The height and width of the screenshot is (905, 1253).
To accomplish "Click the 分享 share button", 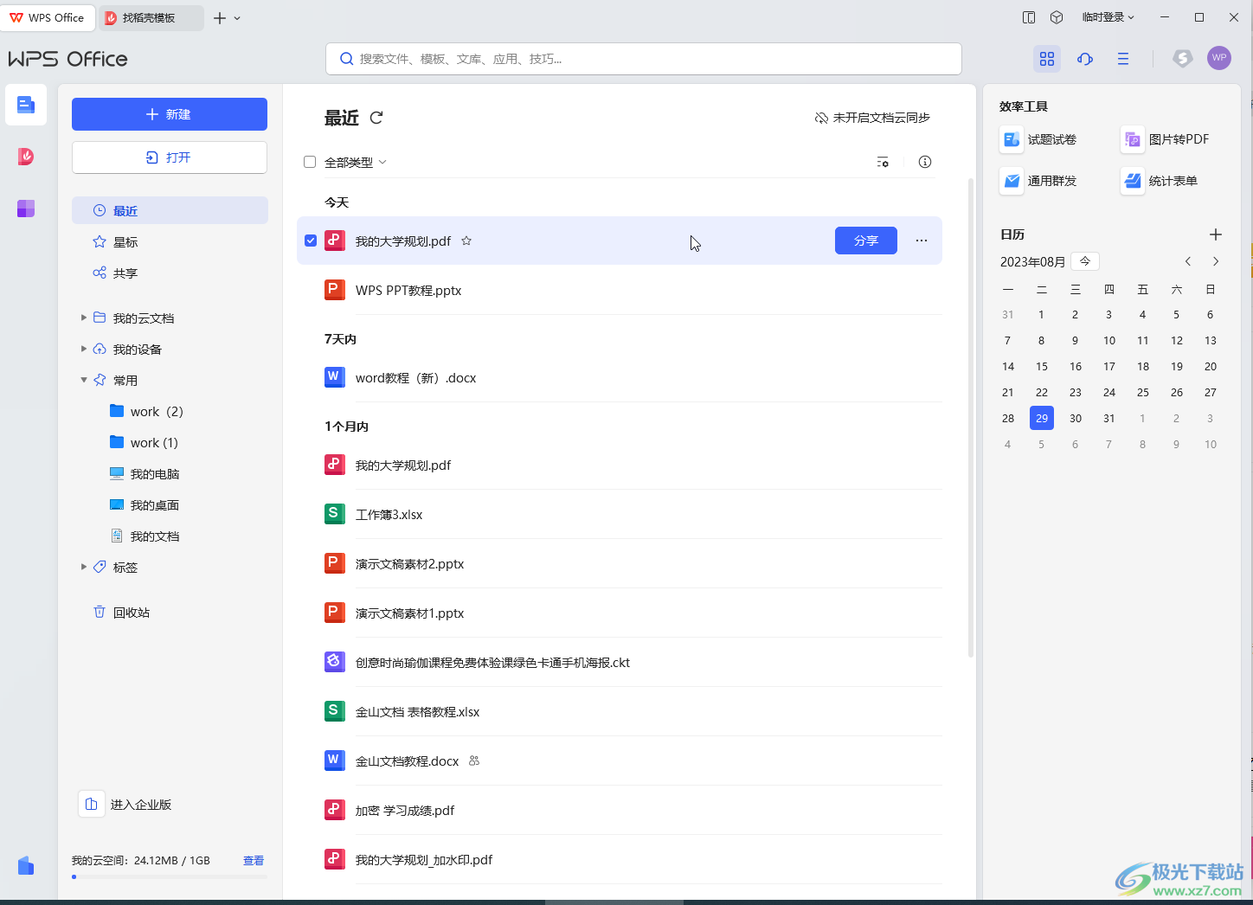I will (866, 241).
